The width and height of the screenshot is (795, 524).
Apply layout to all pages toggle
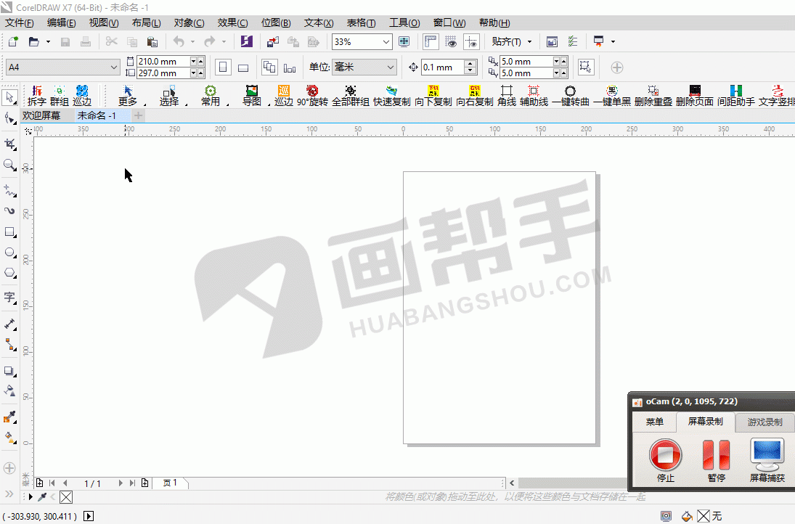(x=269, y=67)
